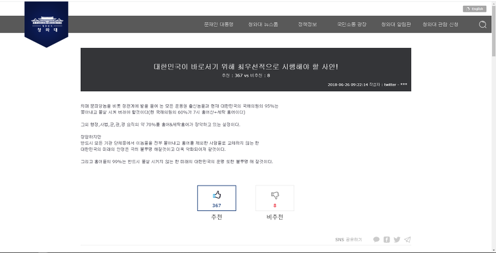
Task: Expand the 정책정보 menu item
Action: click(307, 24)
